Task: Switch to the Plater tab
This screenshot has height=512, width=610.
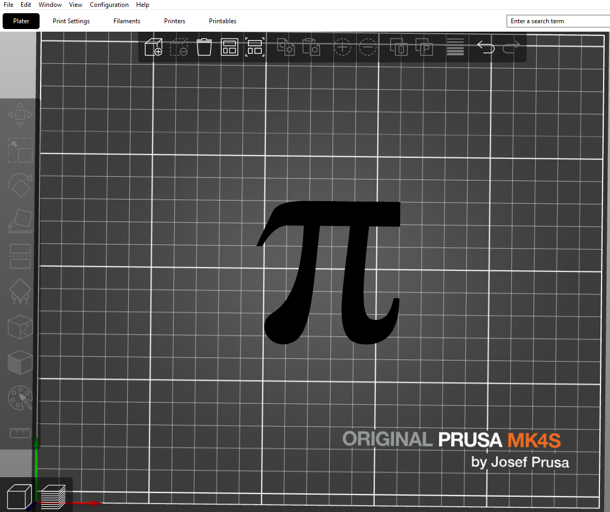Action: point(21,21)
